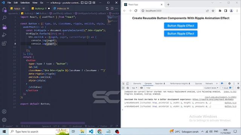Switch to the App.js editor tab

(x=18, y=8)
